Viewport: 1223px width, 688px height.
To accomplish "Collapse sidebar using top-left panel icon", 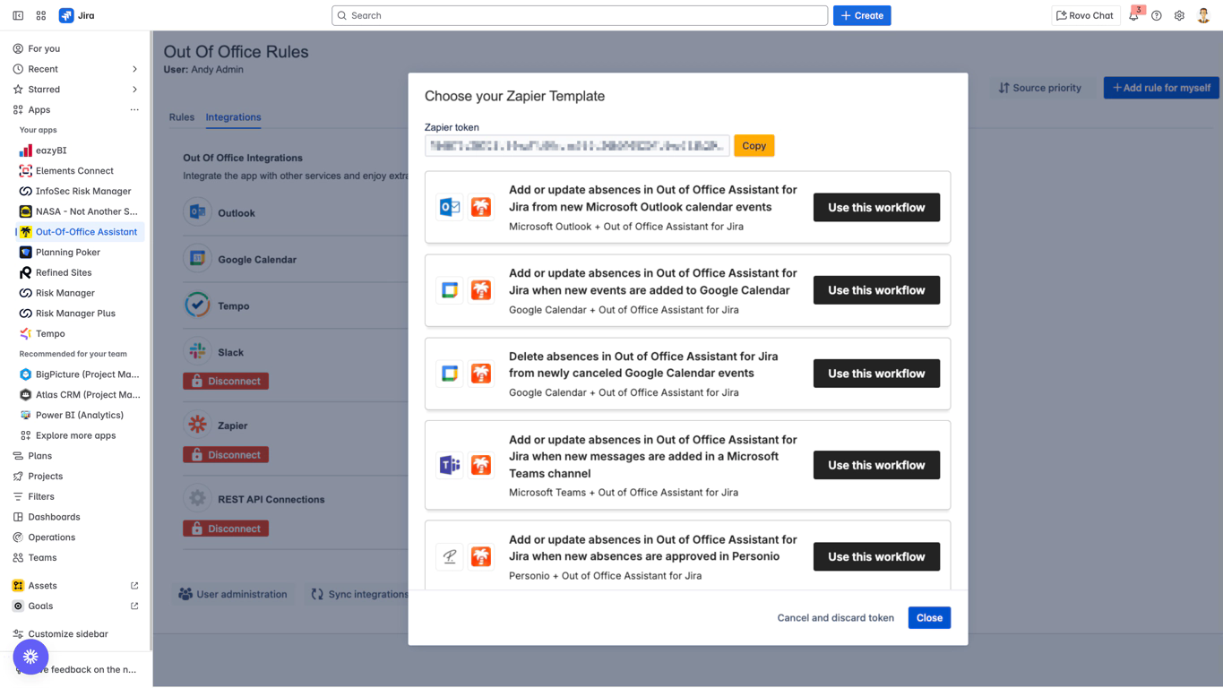I will tap(18, 15).
